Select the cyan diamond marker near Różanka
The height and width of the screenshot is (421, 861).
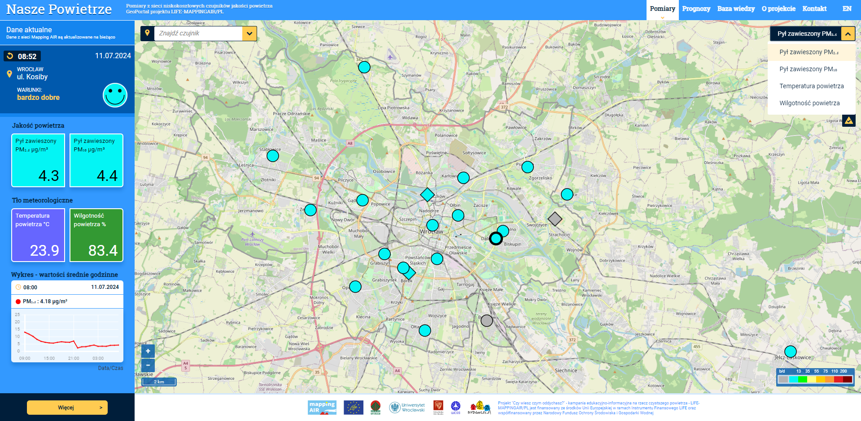(x=427, y=195)
